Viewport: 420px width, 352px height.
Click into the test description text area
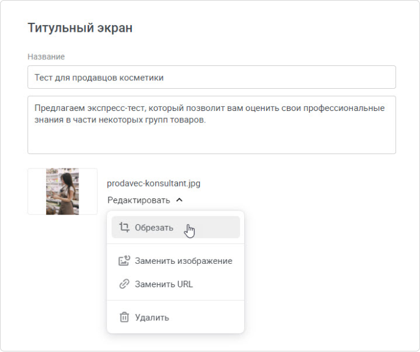click(212, 125)
